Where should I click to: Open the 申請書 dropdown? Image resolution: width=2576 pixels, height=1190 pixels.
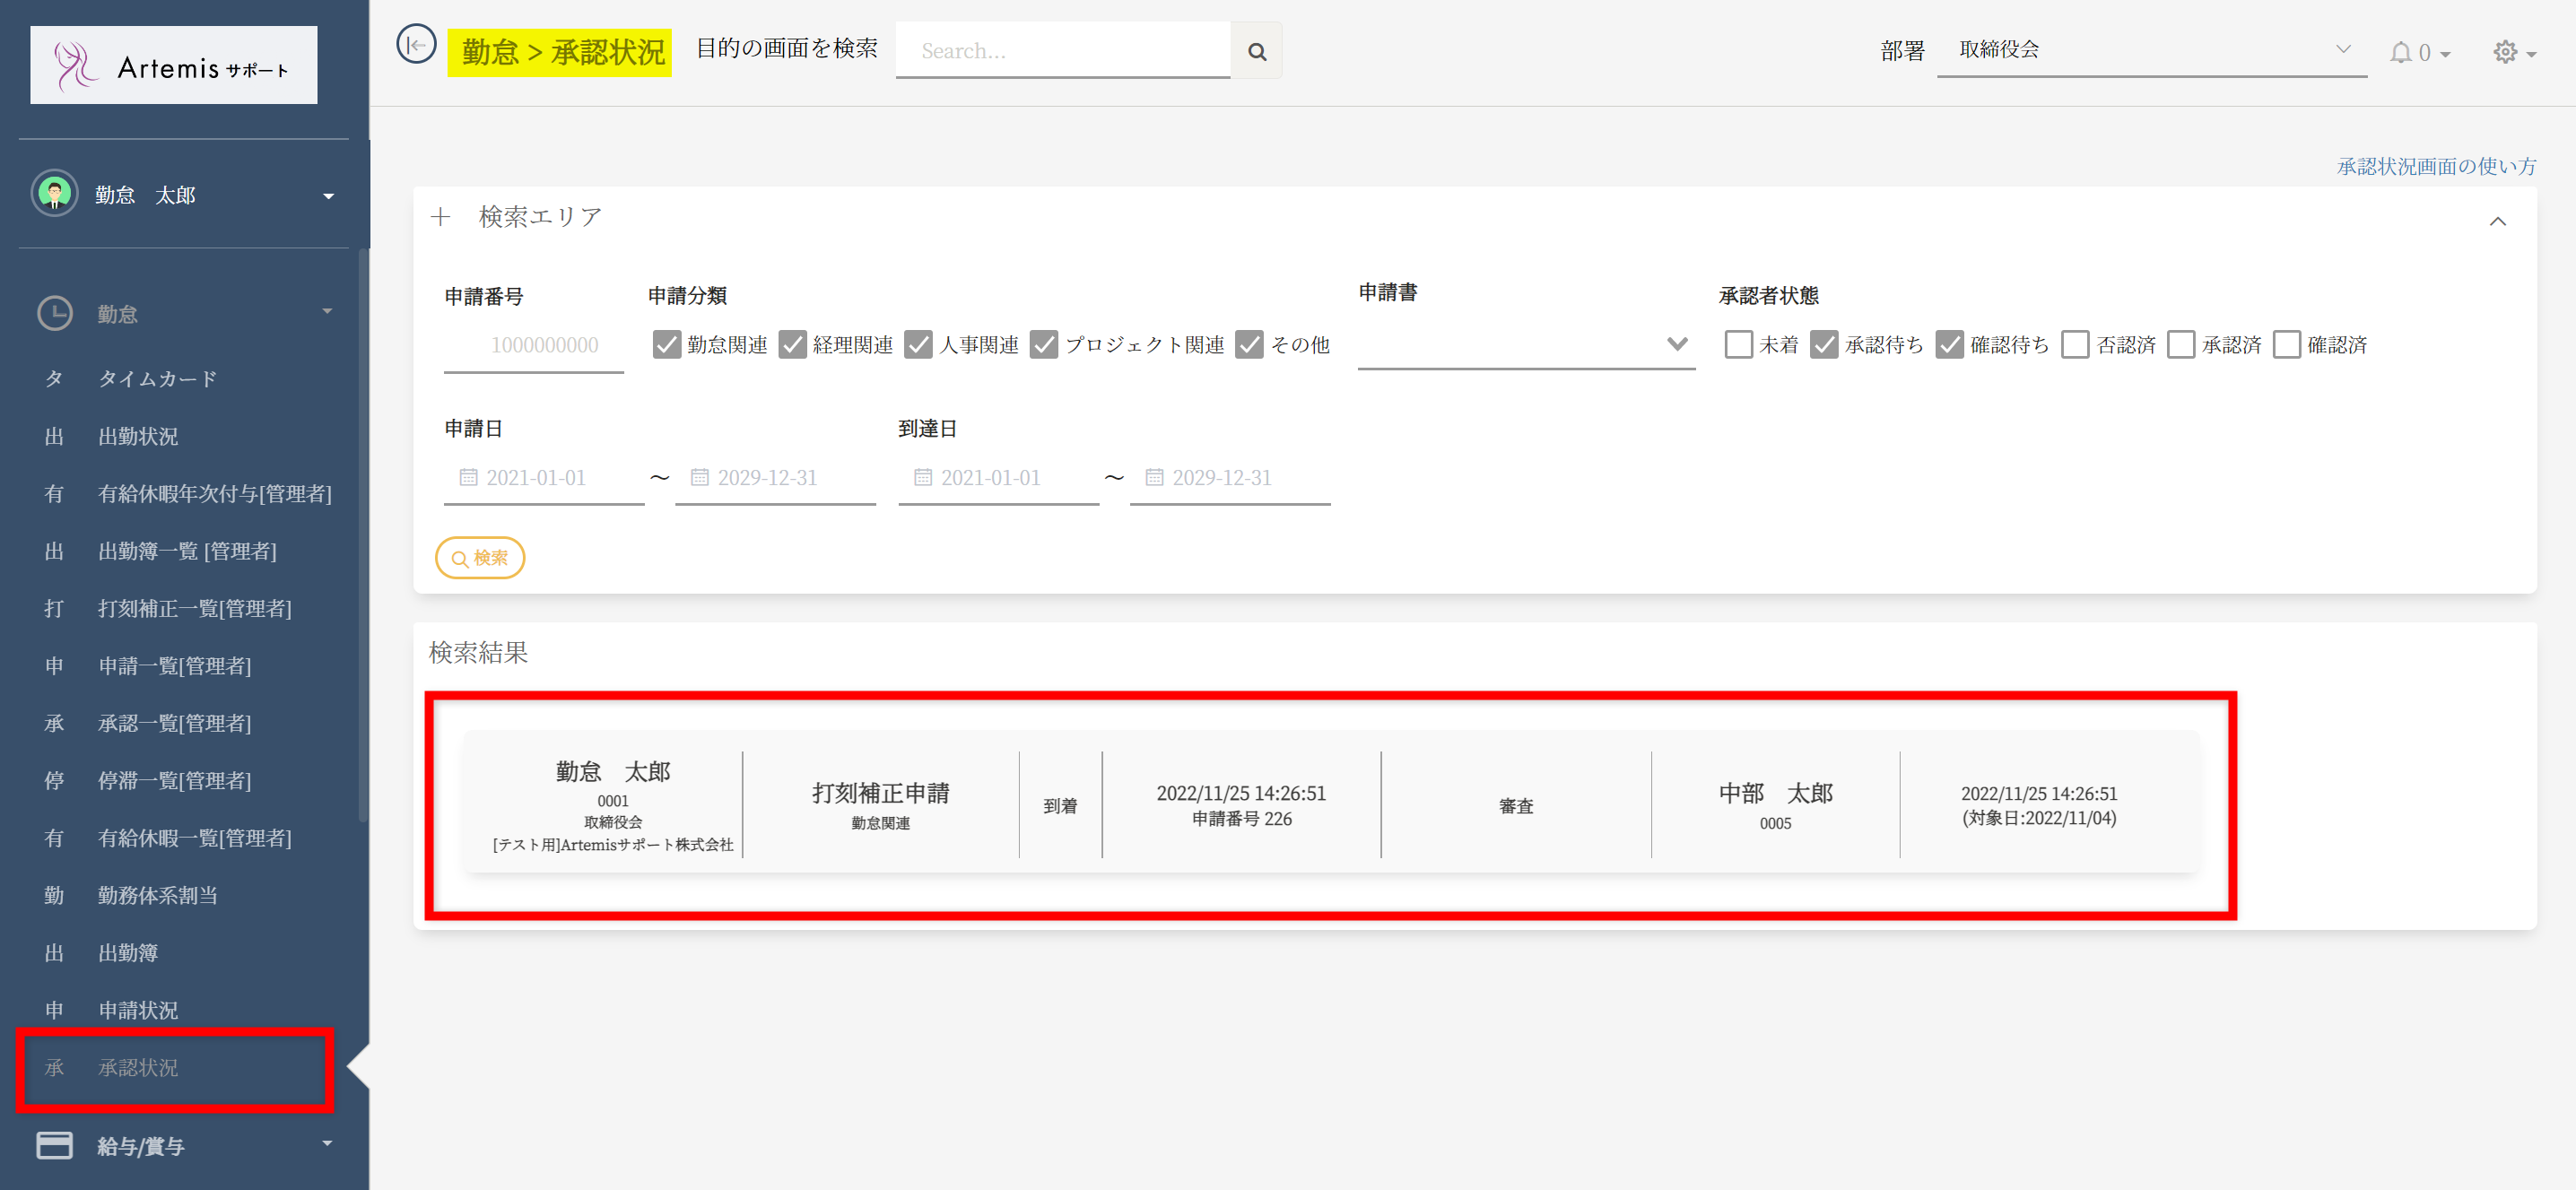(x=1525, y=345)
